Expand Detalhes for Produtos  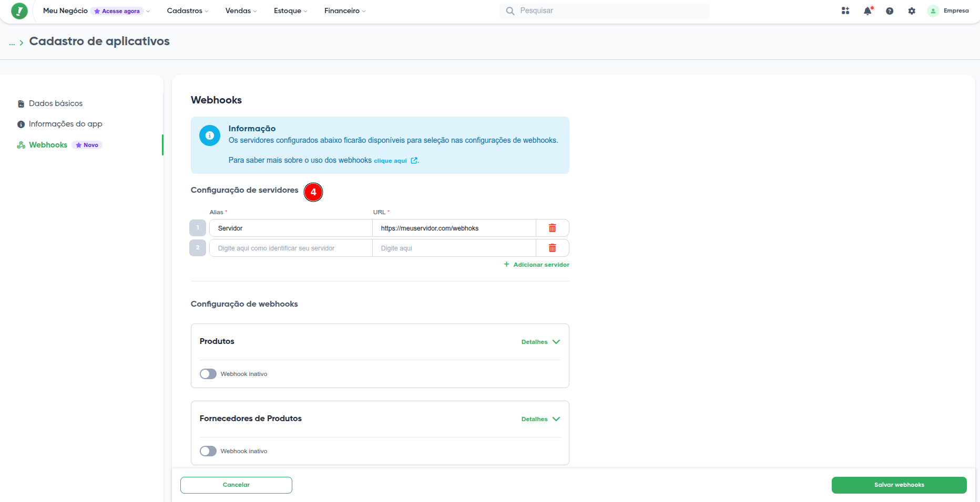(x=540, y=342)
